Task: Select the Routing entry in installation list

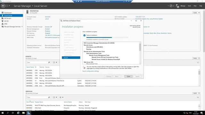Action: point(89,49)
